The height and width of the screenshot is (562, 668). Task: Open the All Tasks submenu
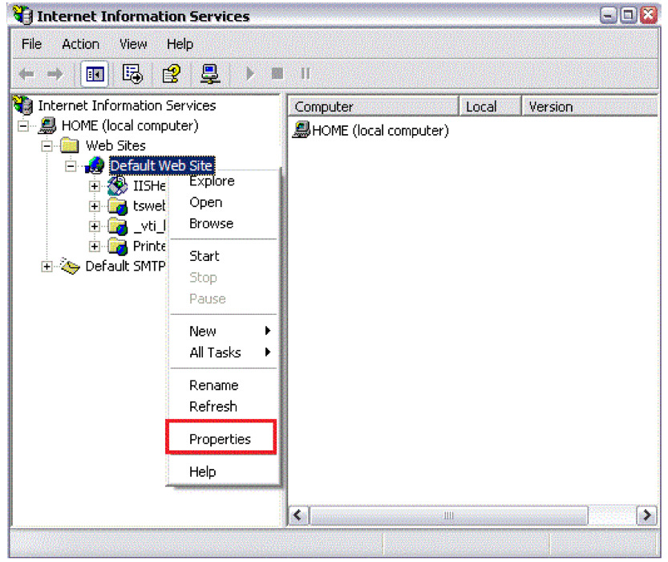click(215, 352)
